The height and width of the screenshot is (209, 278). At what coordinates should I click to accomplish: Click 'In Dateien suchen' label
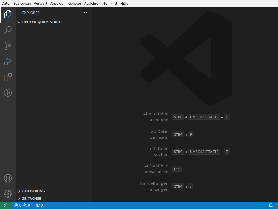158,152
